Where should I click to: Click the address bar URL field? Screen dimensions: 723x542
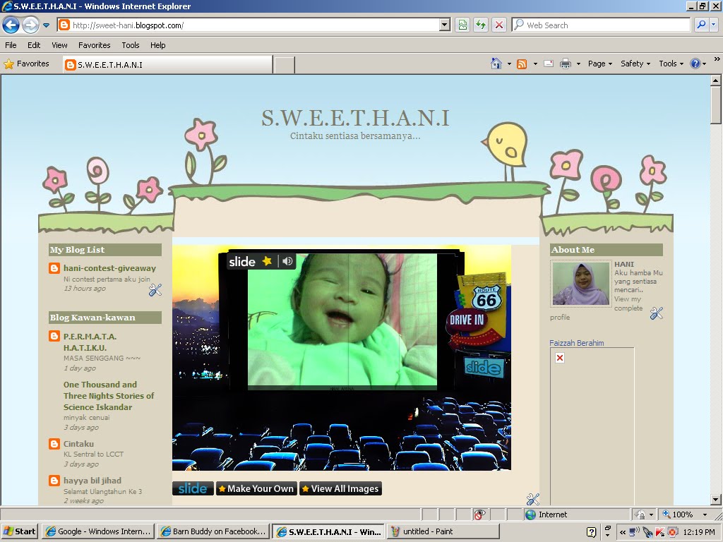(x=249, y=25)
